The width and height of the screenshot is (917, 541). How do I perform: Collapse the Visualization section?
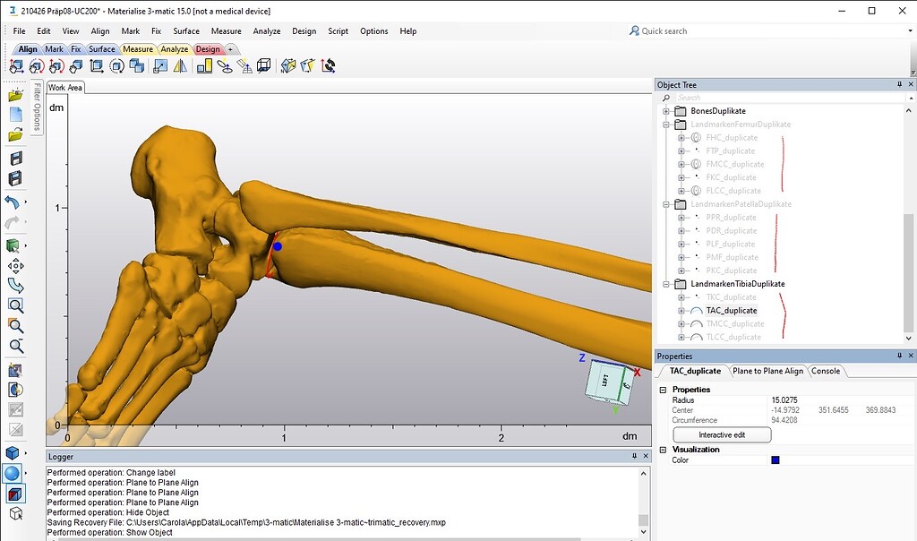[x=664, y=450]
